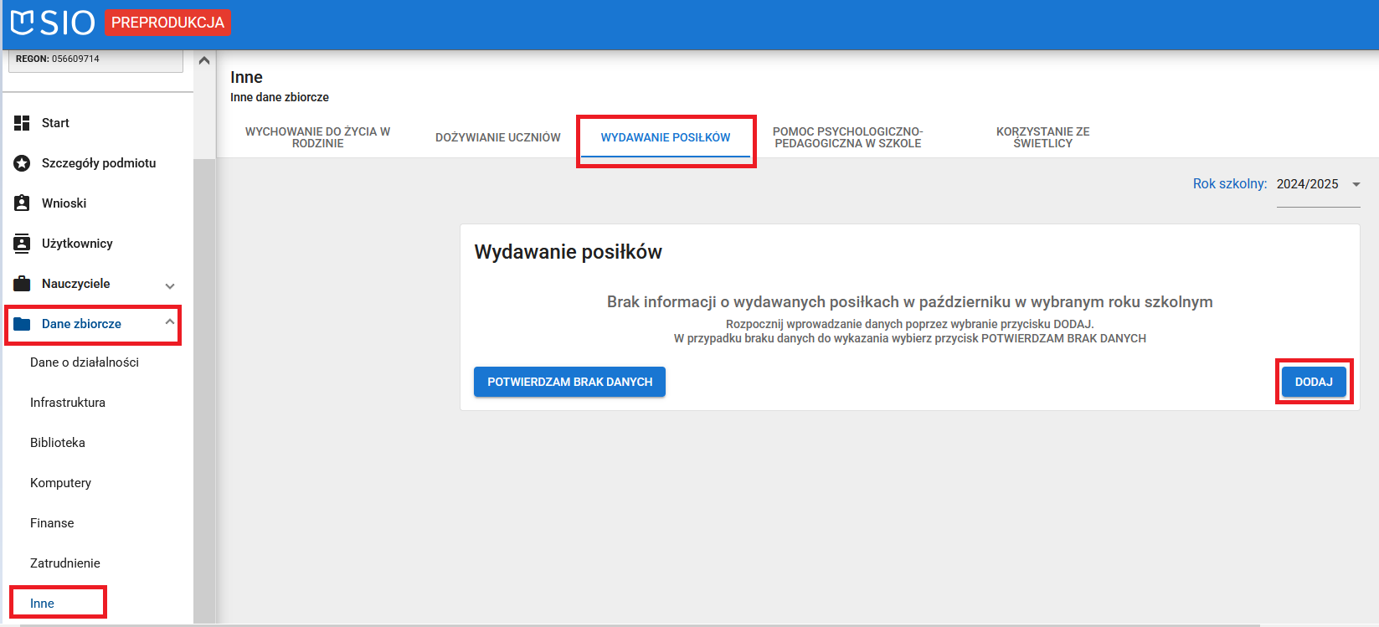Click the Nauczyciele briefcase icon
The image size is (1379, 627).
click(22, 284)
